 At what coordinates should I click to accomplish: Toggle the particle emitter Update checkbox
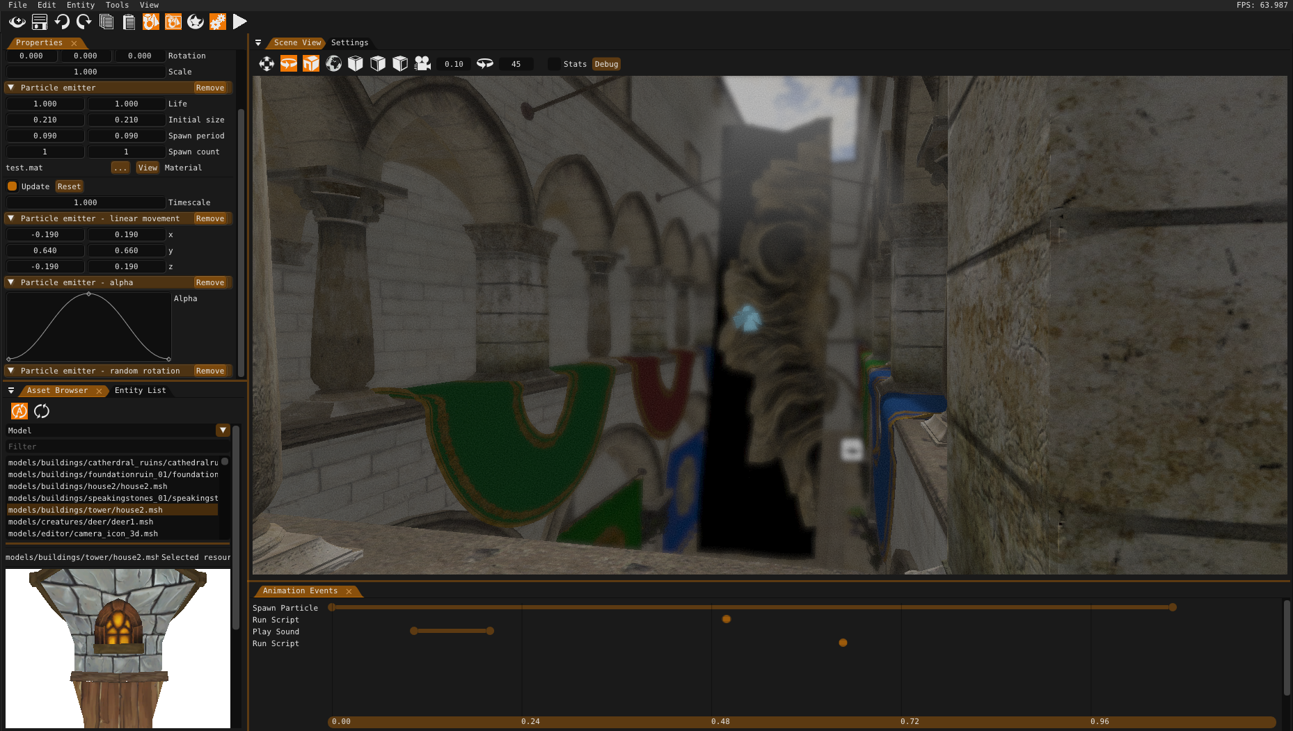tap(12, 186)
